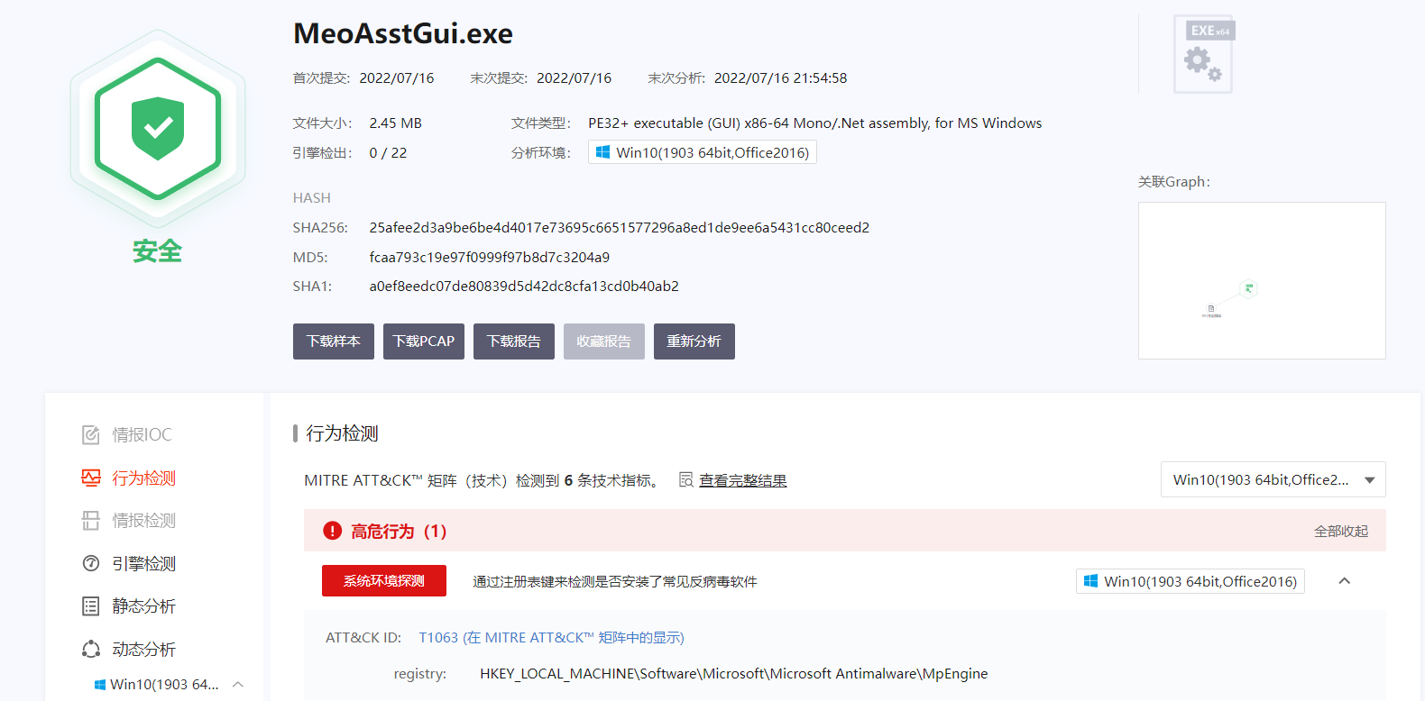
Task: Open the 静态分析 section
Action: pyautogui.click(x=143, y=606)
